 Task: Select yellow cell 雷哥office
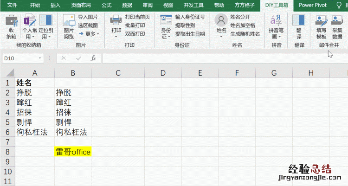(73, 152)
